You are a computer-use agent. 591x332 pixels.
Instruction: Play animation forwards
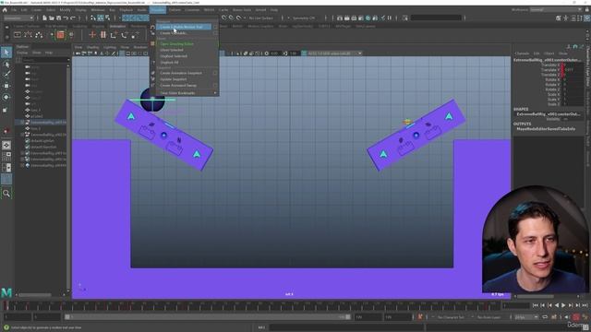point(564,305)
